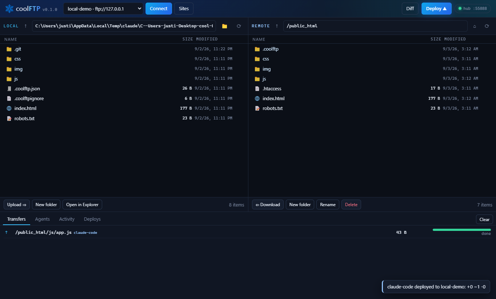
Task: Sort local files by Size column
Action: coord(188,39)
